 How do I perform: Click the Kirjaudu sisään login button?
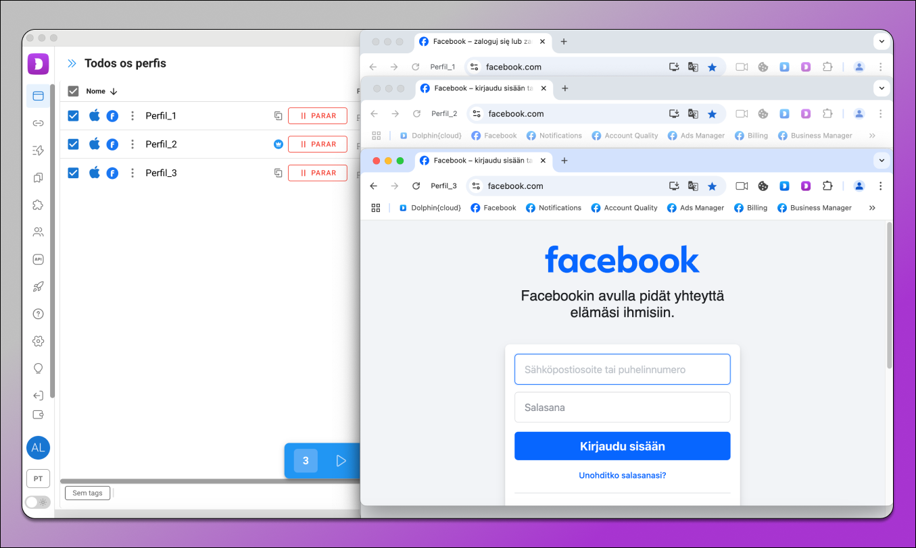(x=623, y=446)
